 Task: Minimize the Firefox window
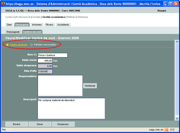166,4
